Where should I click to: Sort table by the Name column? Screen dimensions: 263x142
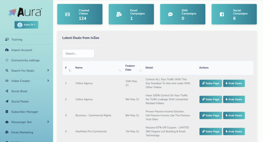[98, 68]
